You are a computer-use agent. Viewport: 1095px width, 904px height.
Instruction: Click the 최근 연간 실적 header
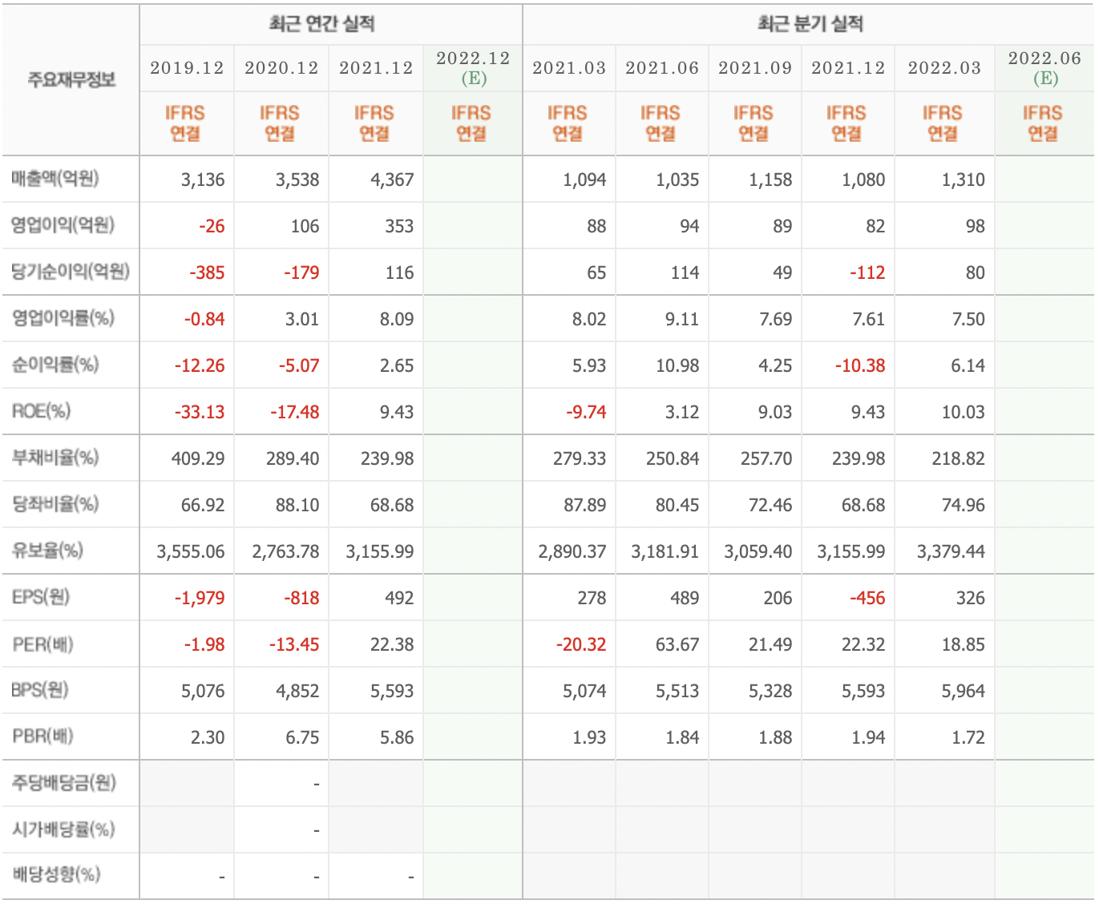[x=321, y=24]
